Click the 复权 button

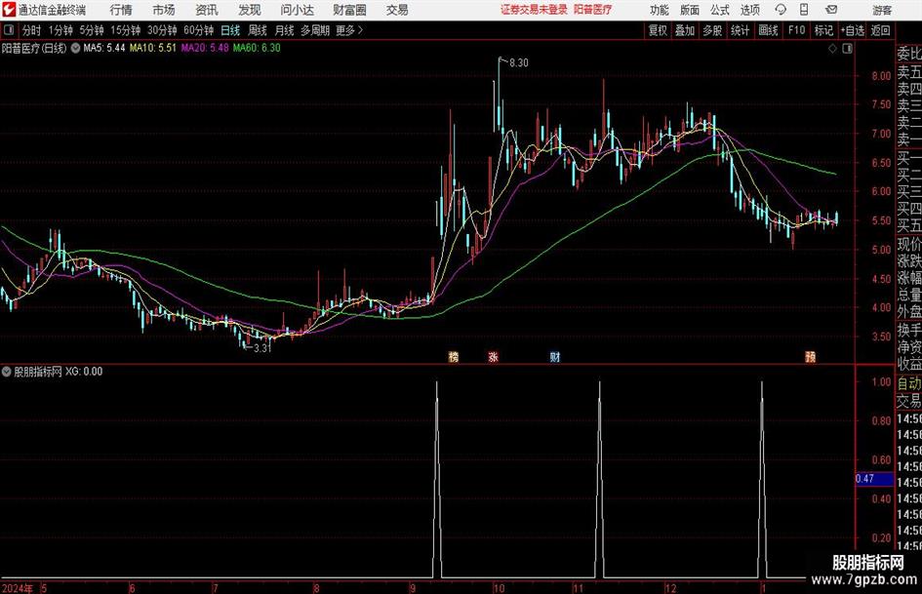tap(658, 30)
